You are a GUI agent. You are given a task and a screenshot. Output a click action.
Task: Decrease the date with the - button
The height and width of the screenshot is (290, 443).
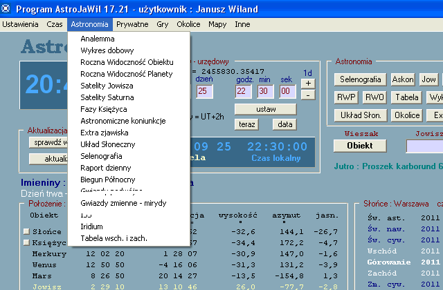pos(308,95)
